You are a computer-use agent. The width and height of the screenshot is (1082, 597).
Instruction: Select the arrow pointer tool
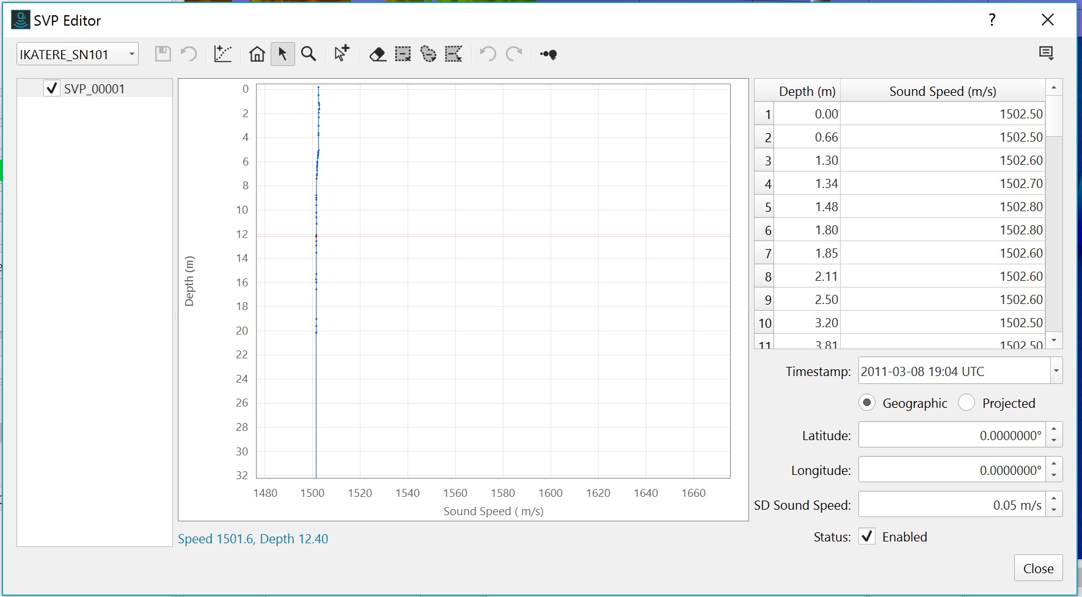click(x=282, y=54)
